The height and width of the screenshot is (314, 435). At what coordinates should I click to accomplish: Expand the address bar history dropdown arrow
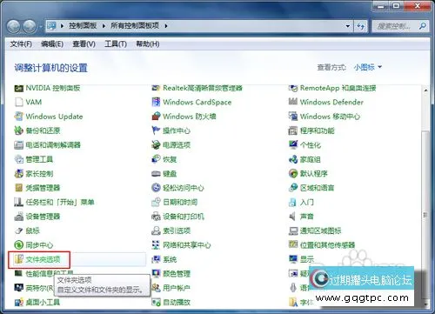click(348, 26)
